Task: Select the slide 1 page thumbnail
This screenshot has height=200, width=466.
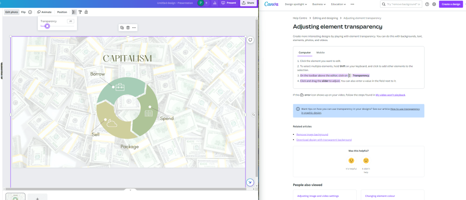Action: coord(15,196)
